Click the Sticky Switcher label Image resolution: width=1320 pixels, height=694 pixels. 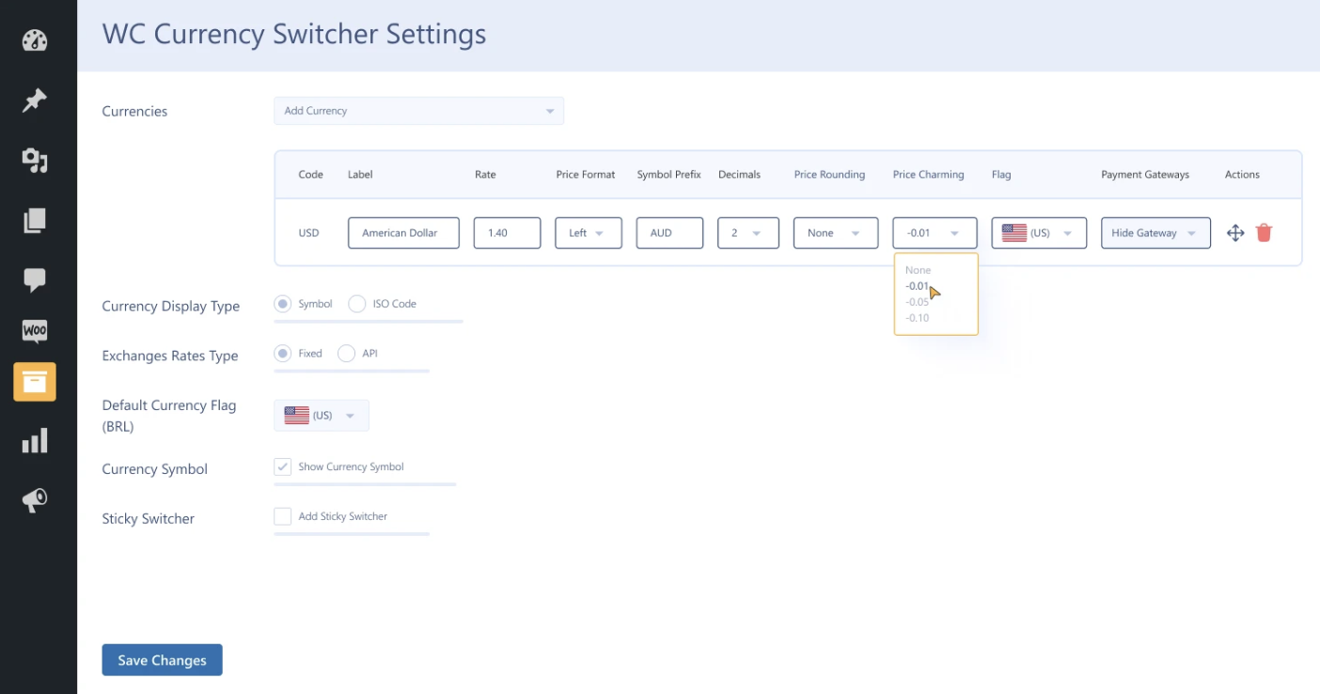coord(148,519)
